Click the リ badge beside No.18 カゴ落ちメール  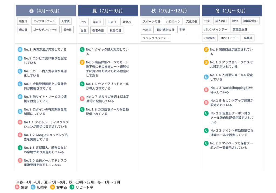(x=82, y=110)
